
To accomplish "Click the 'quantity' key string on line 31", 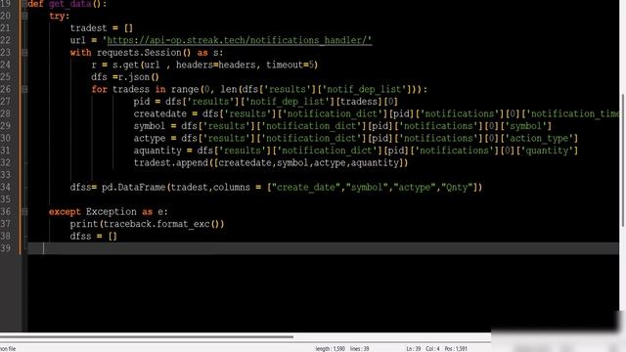I will pyautogui.click(x=547, y=151).
